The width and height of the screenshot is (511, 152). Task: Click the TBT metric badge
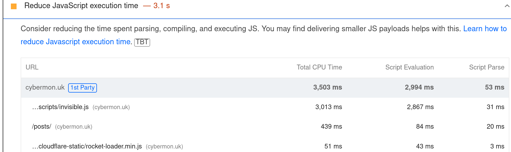[x=142, y=42]
